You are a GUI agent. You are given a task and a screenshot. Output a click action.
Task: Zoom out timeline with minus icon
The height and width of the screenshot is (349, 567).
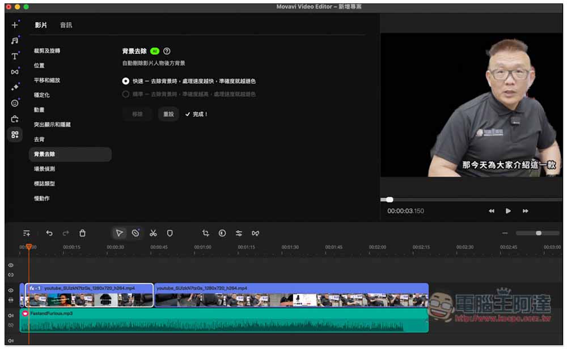tap(505, 233)
